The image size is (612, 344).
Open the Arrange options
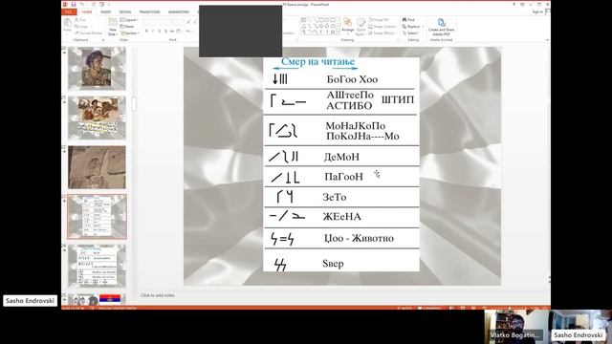[x=347, y=26]
